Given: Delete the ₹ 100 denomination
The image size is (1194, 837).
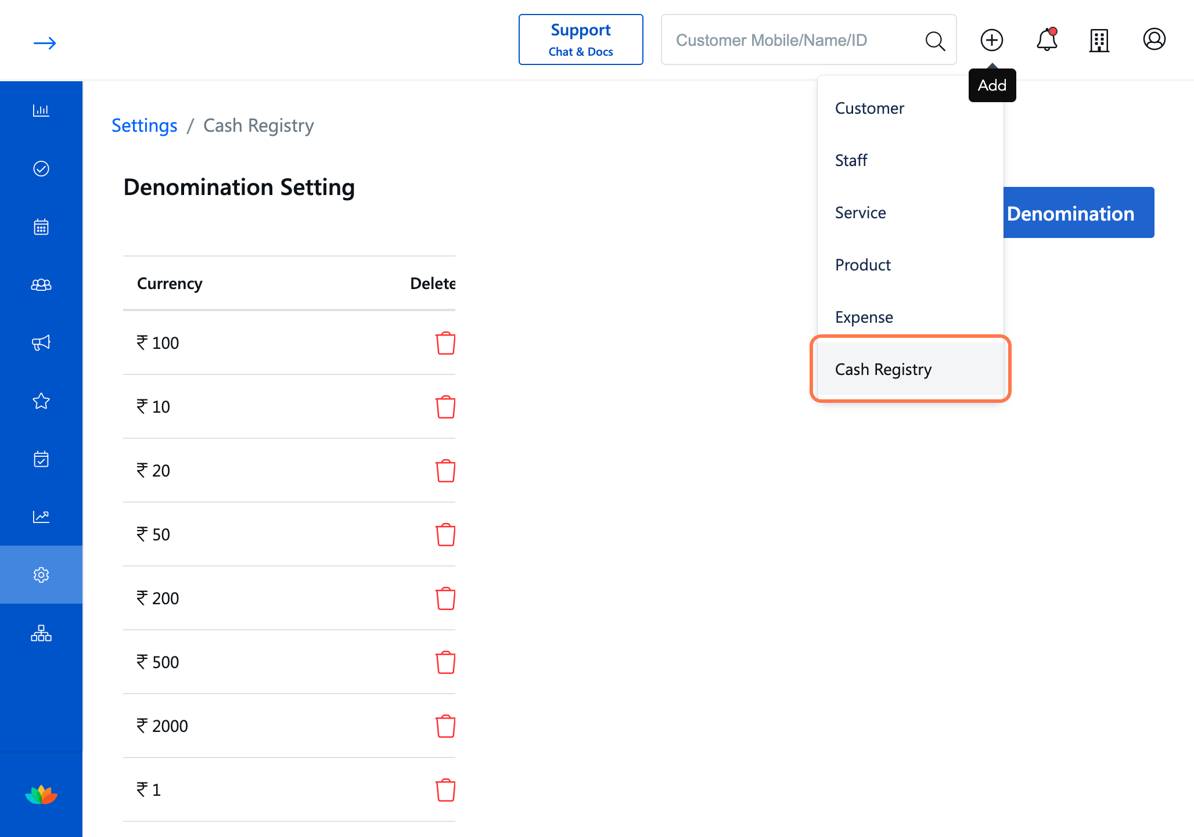Looking at the screenshot, I should pos(445,343).
